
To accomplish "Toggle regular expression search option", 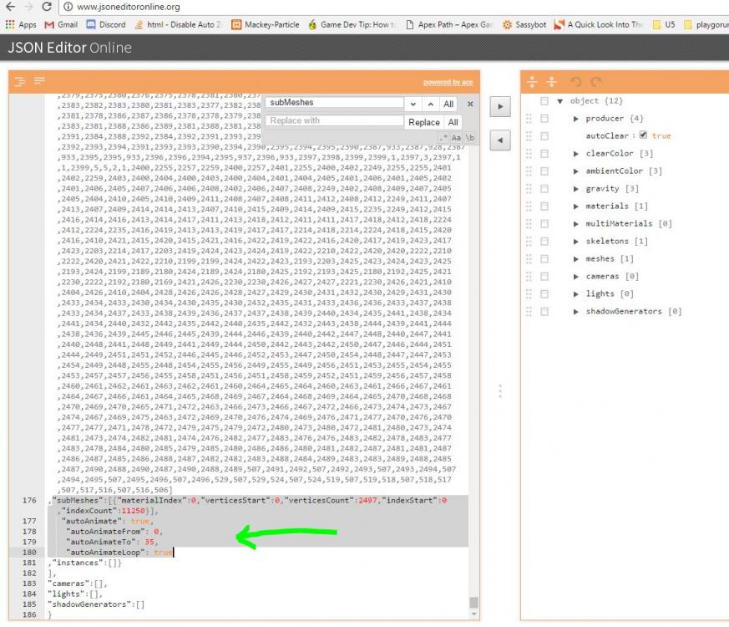I will 443,137.
